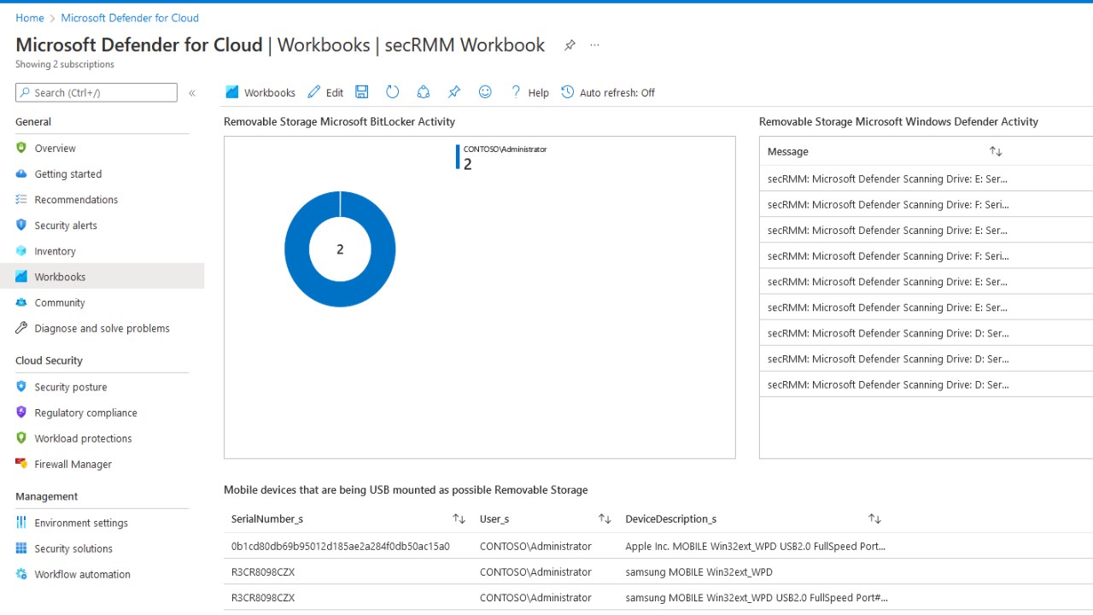Click the Workbooks chart icon in sidebar

tap(21, 276)
